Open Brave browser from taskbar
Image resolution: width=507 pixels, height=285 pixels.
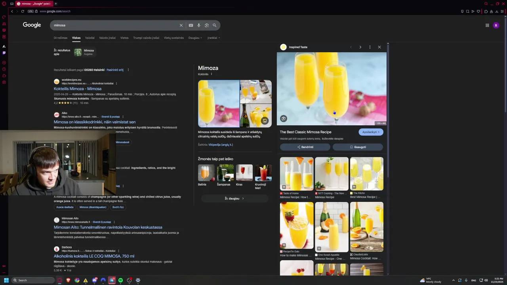pos(69,280)
